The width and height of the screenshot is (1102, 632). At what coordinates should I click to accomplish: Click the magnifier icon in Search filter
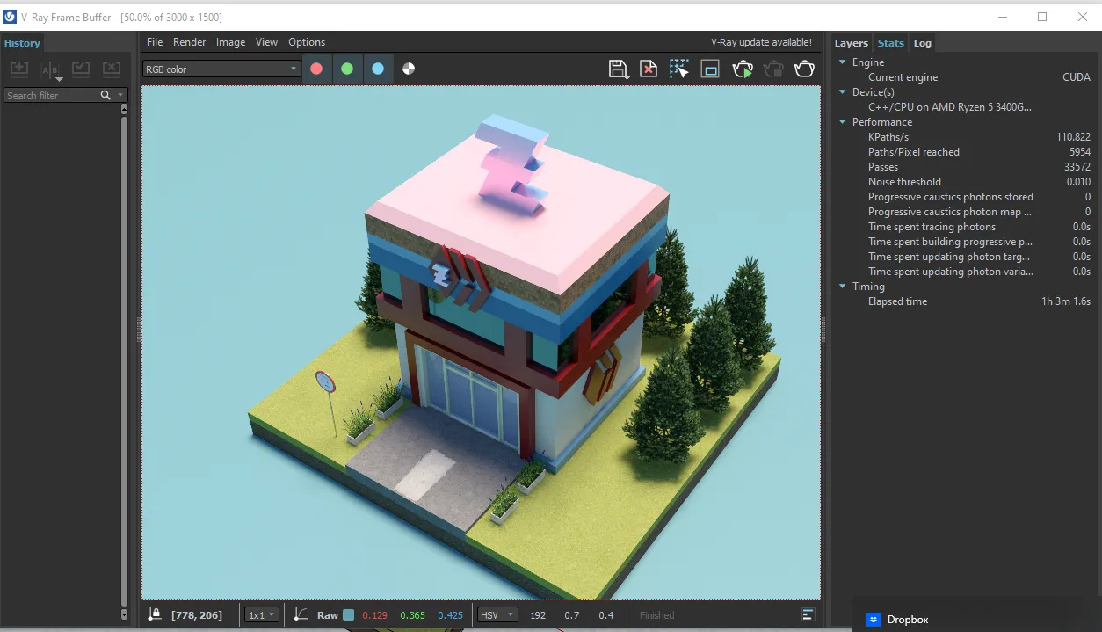pyautogui.click(x=105, y=95)
